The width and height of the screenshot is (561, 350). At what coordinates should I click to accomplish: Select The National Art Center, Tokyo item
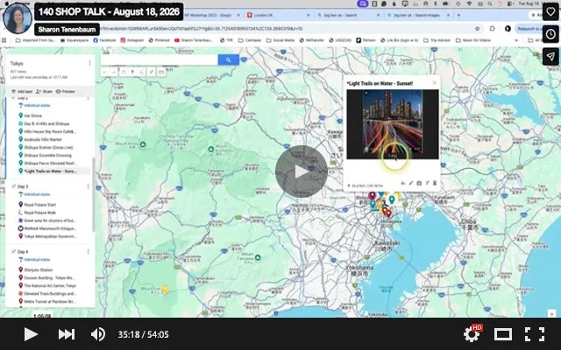[50, 286]
